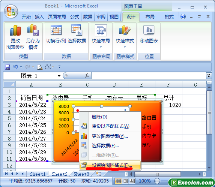This screenshot has width=215, height=187.
Task: Switch to Page Break Preview icon
Action: tap(132, 181)
